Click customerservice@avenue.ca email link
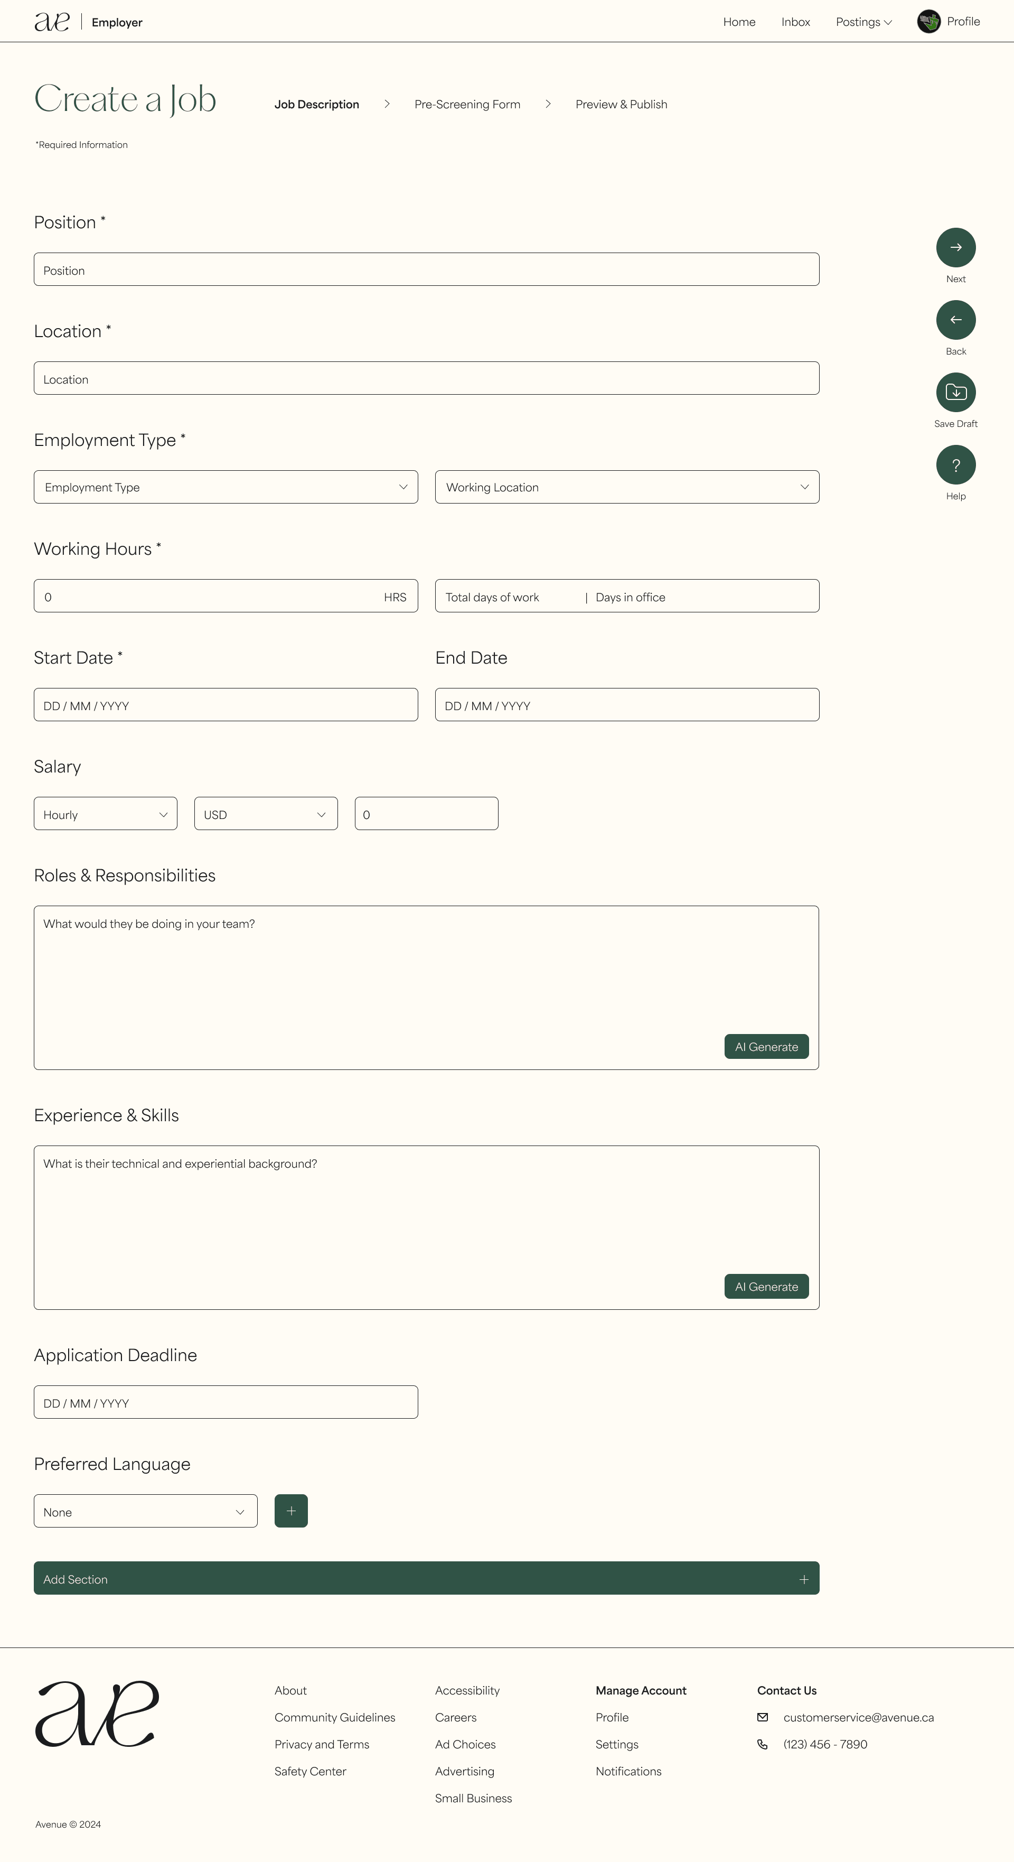 pyautogui.click(x=858, y=1717)
